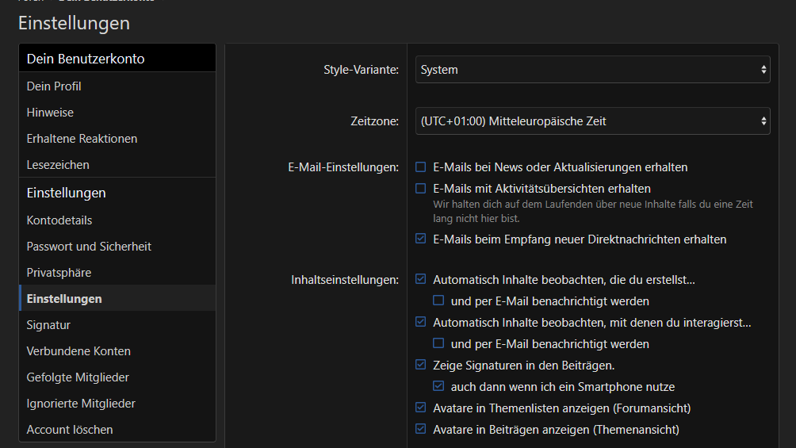Screen dimensions: 796x448
Task: Open the Style-Variante dropdown
Action: pos(592,70)
